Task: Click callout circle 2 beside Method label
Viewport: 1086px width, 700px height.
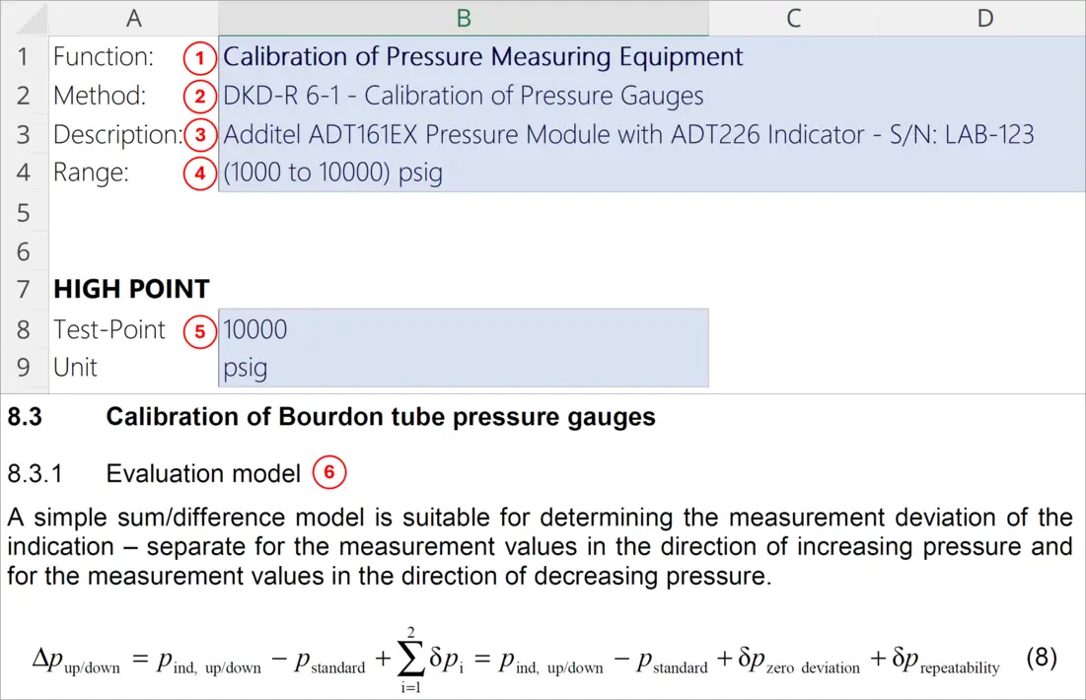Action: pos(199,96)
